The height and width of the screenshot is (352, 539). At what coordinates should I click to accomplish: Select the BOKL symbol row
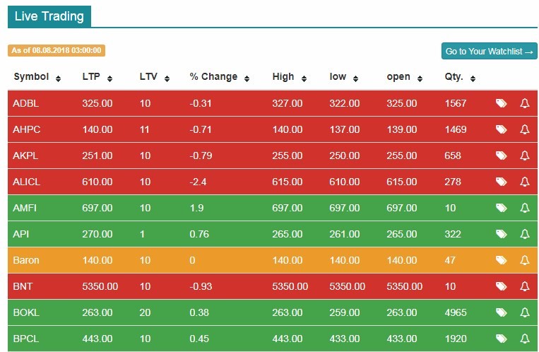pos(25,312)
